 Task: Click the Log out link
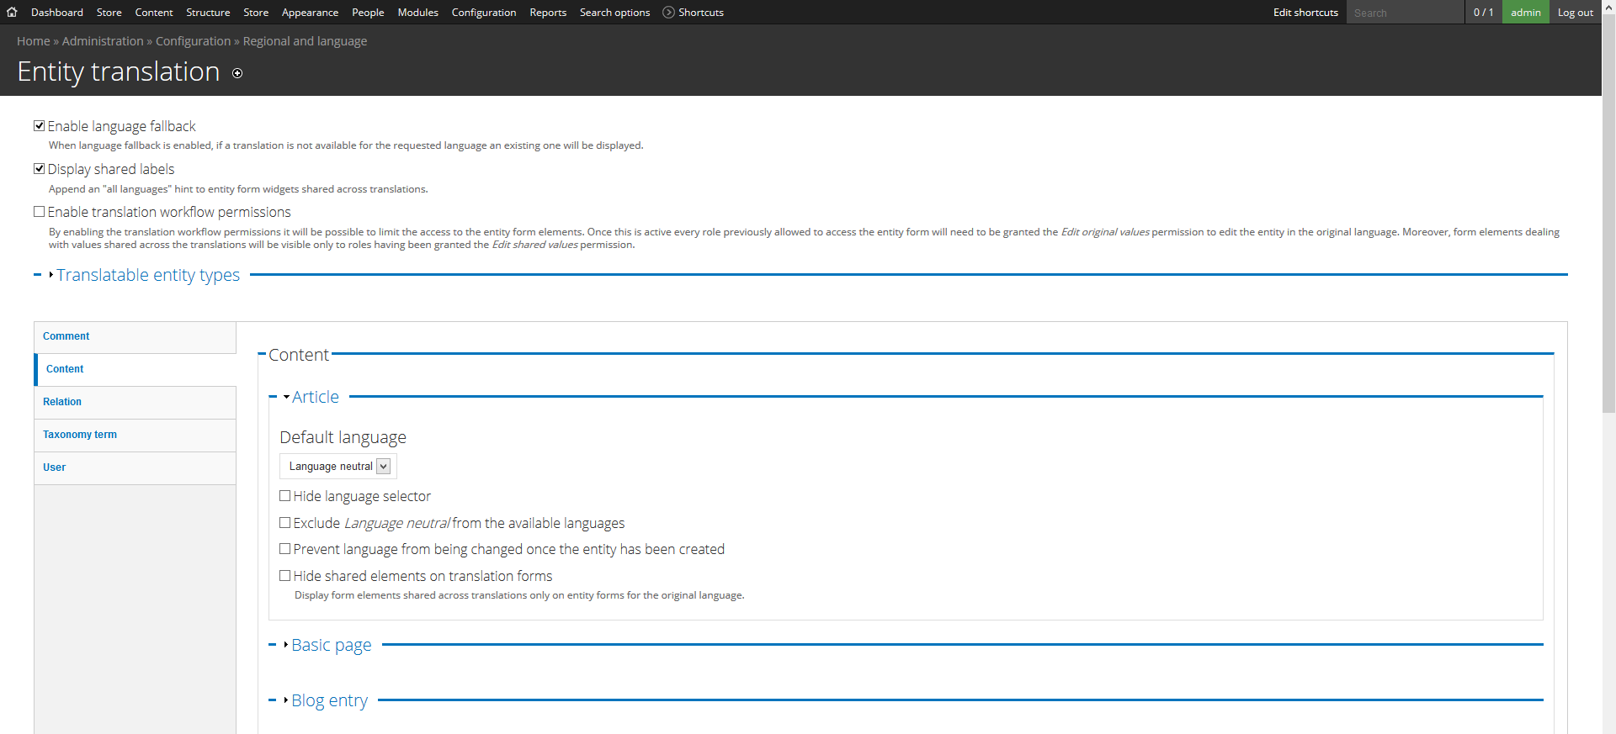(x=1575, y=12)
